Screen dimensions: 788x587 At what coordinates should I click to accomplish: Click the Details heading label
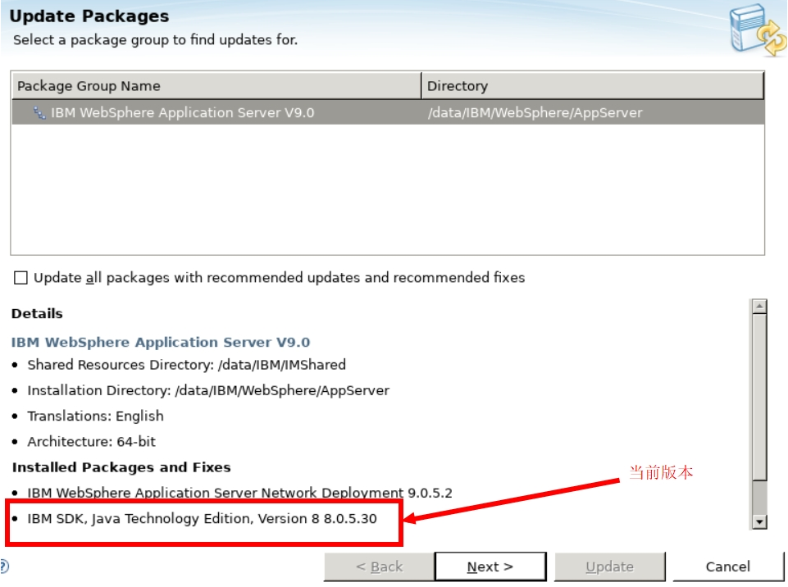click(37, 314)
